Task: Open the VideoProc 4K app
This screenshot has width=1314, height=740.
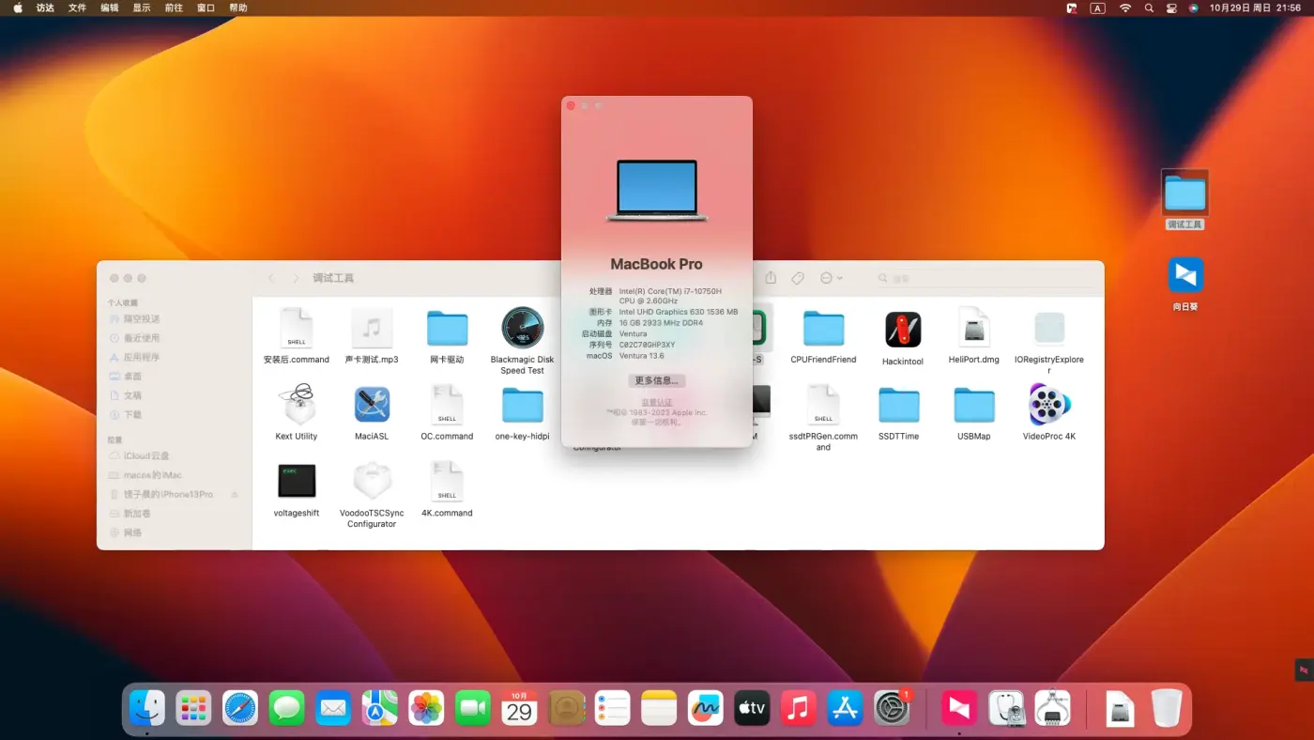Action: click(x=1048, y=406)
